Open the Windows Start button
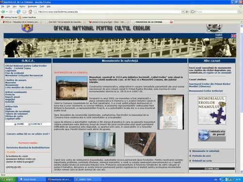Image resolution: width=243 pixels, height=182 pixels. tap(8, 180)
